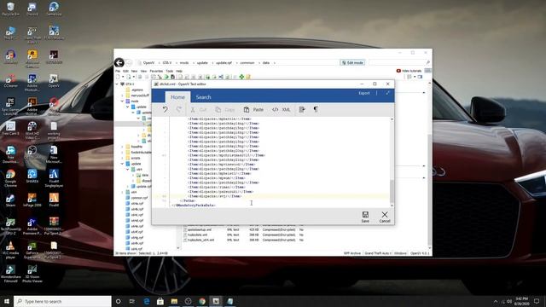Open InPage 2009 desktop shortcut
This screenshot has width=546, height=307.
pos(32,200)
